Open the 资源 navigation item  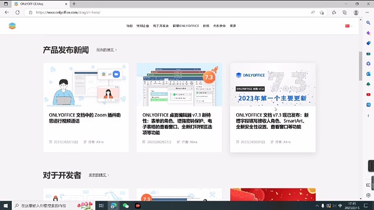(x=233, y=26)
